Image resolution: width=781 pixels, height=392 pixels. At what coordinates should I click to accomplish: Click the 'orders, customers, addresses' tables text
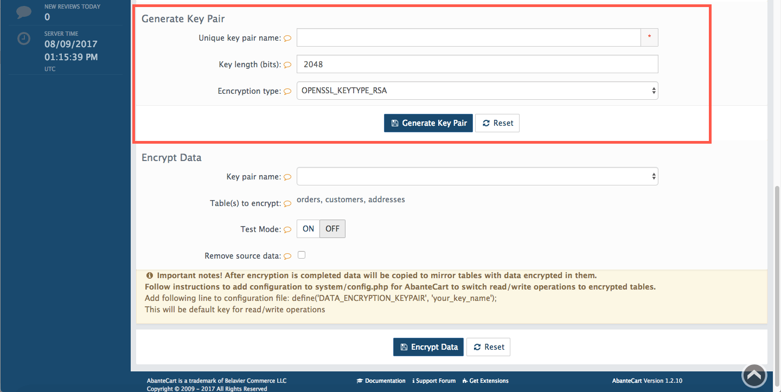pyautogui.click(x=351, y=200)
